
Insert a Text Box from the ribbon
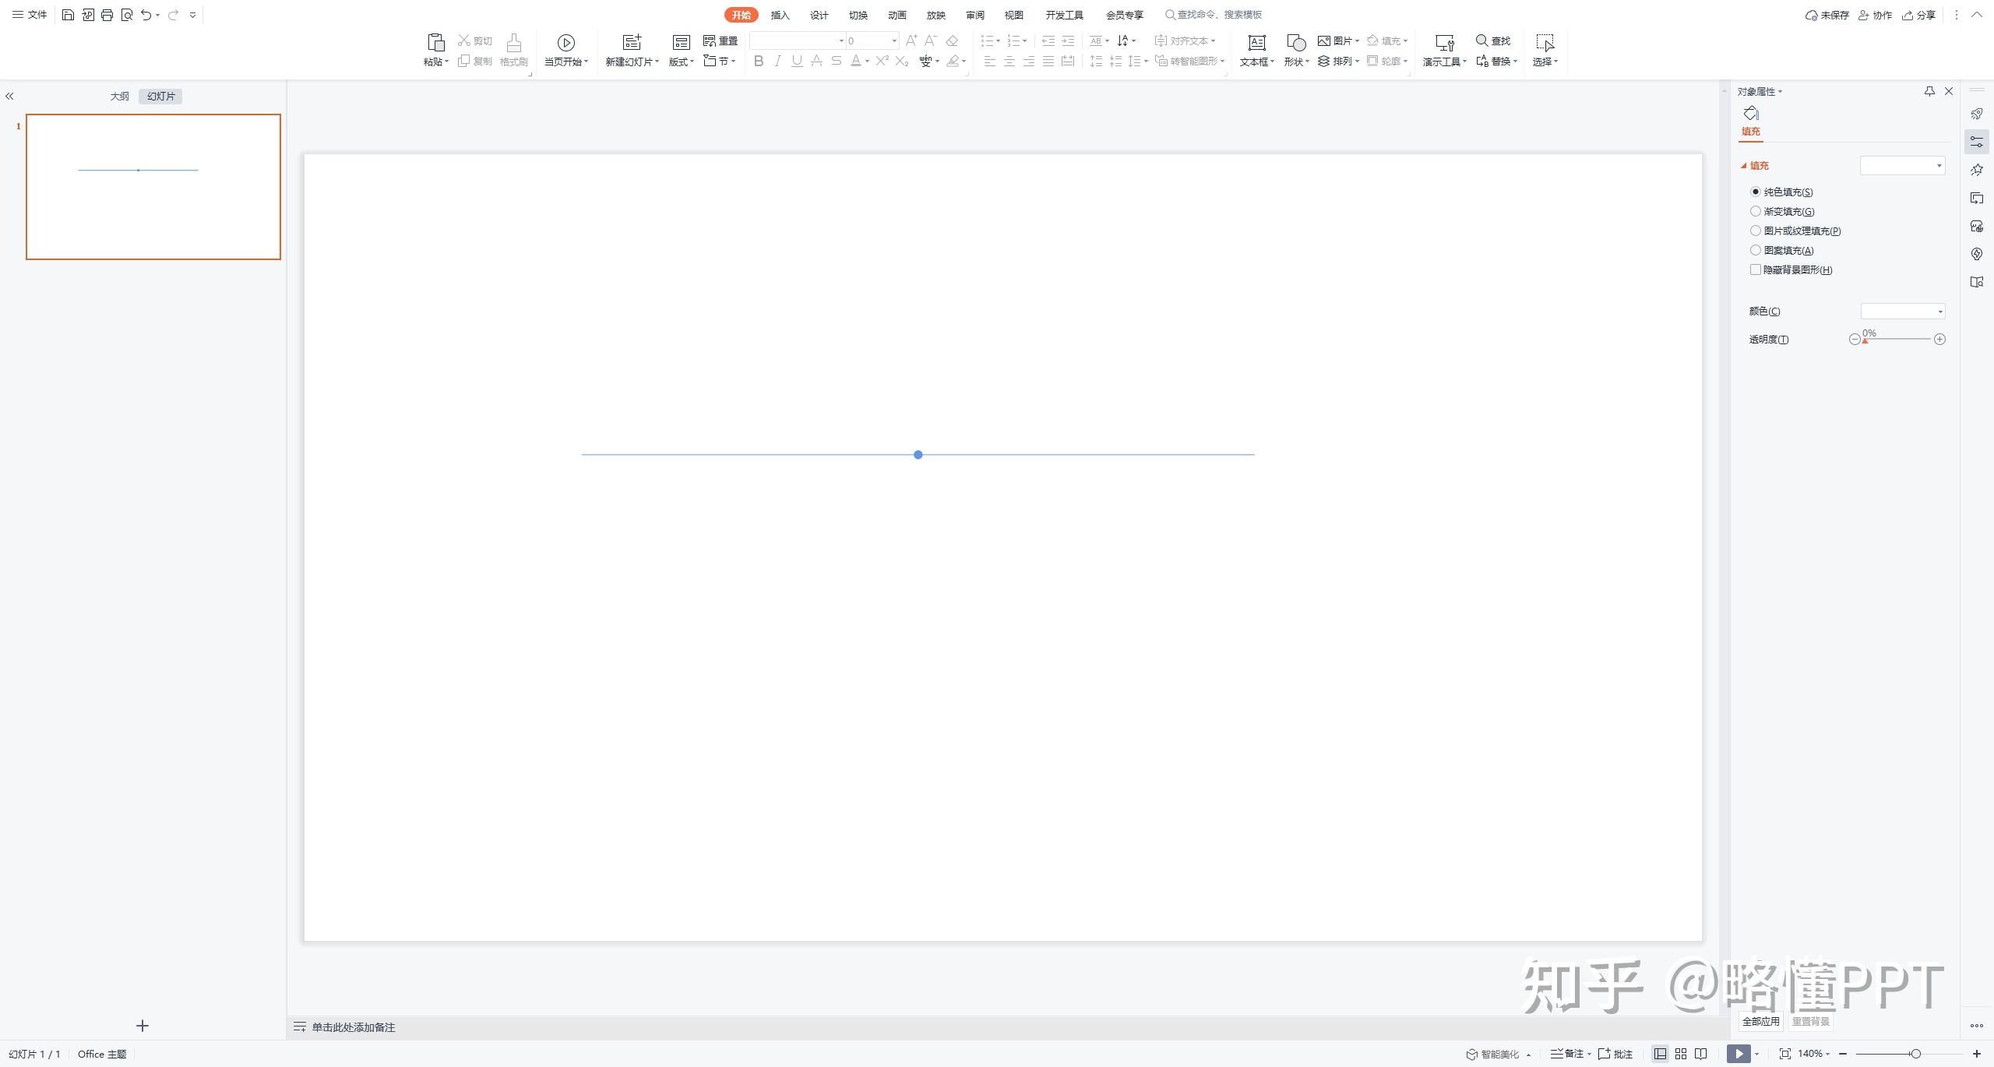tap(1256, 42)
